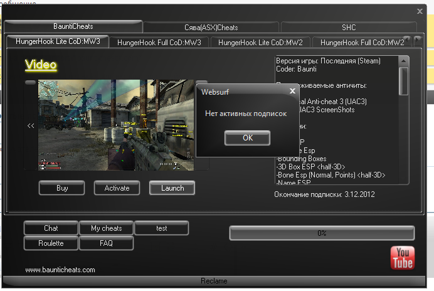434x291 pixels.
Task: Click the '-3D Box ESP <half-3D>' line
Action: pyautogui.click(x=310, y=167)
